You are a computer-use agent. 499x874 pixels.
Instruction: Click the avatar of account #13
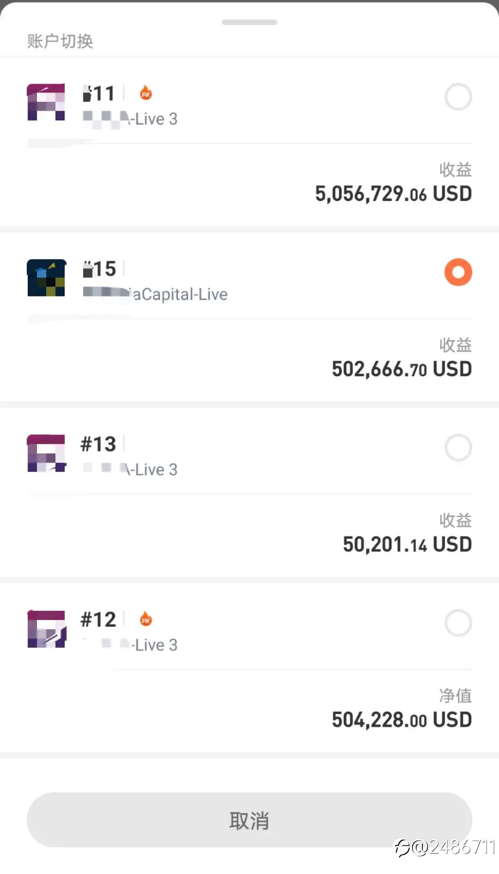46,453
